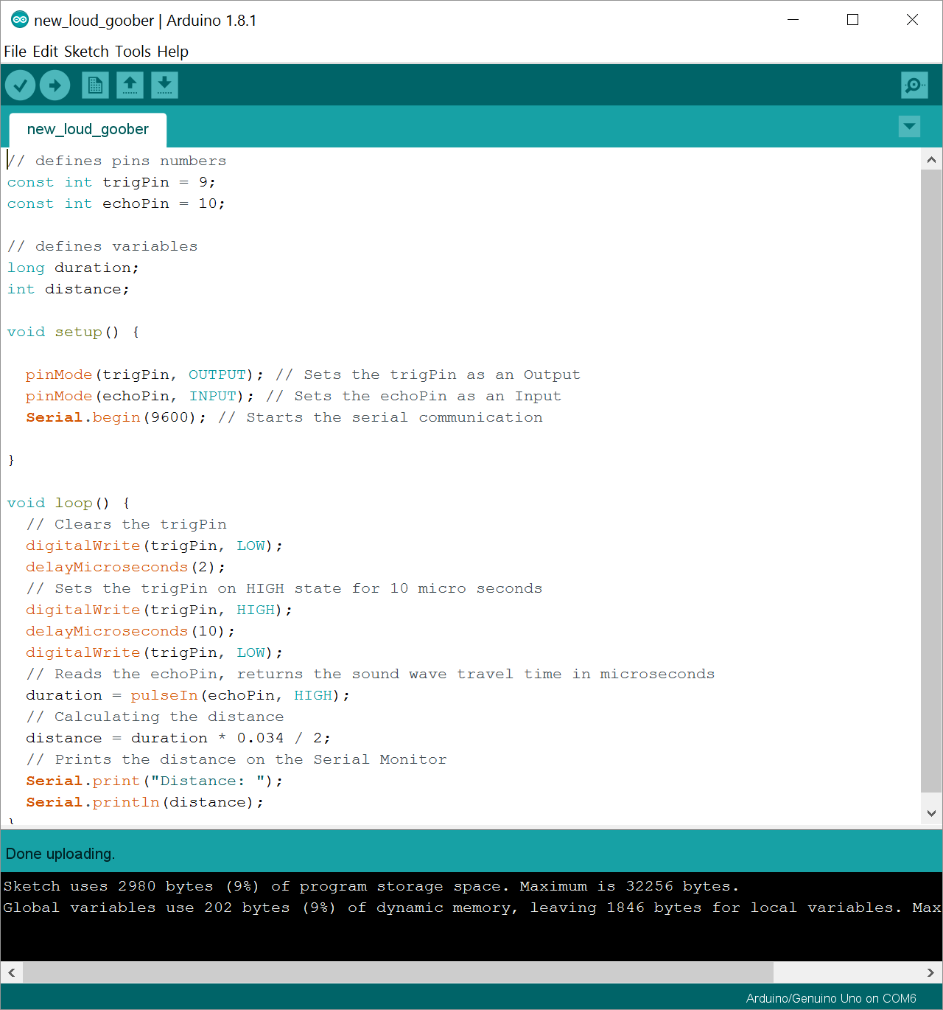The image size is (943, 1010).
Task: Expand the tab options dropdown arrow
Action: tap(910, 127)
